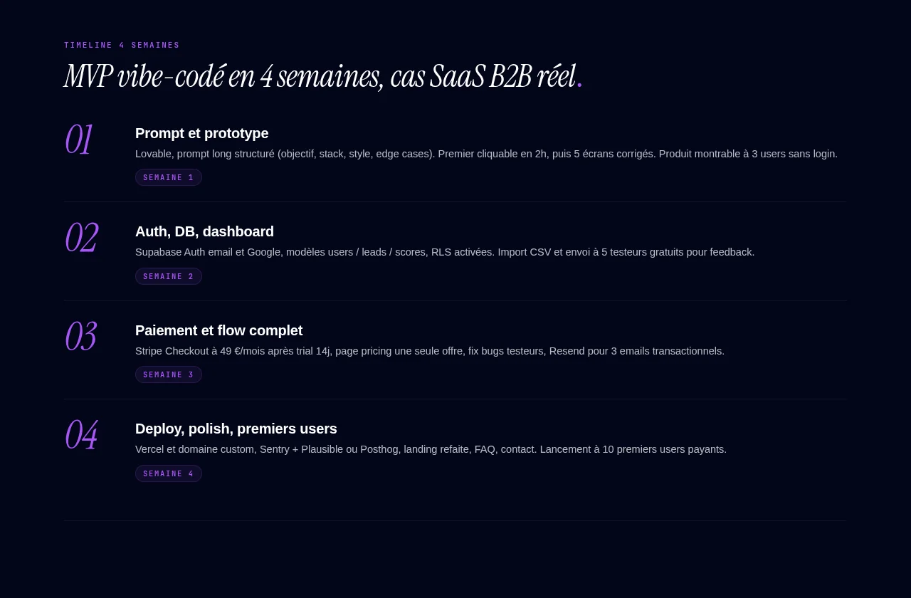Open the Auth, DB, dashboard heading
The image size is (911, 598).
204,231
